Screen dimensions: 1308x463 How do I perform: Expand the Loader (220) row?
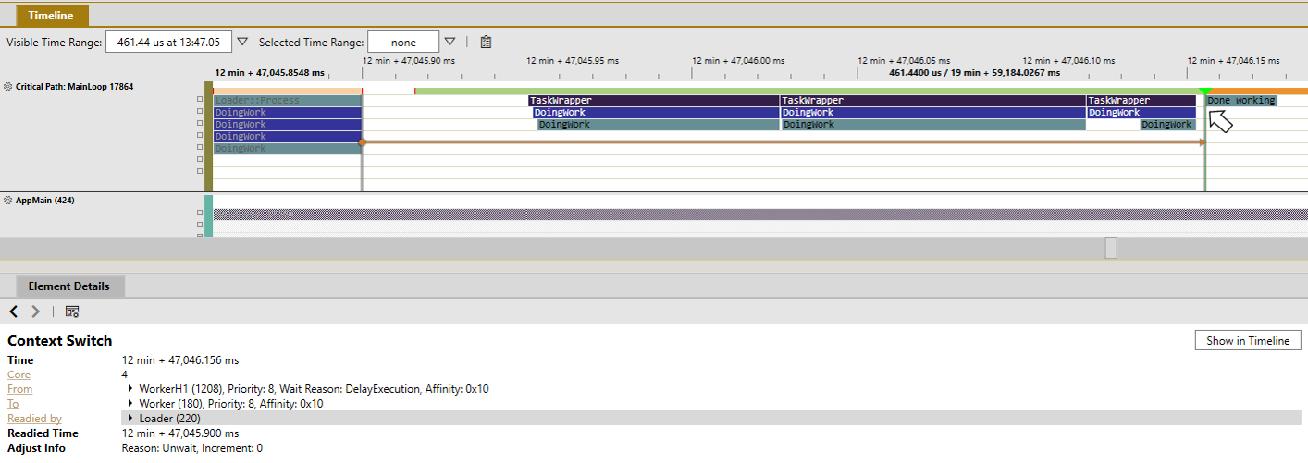click(130, 419)
